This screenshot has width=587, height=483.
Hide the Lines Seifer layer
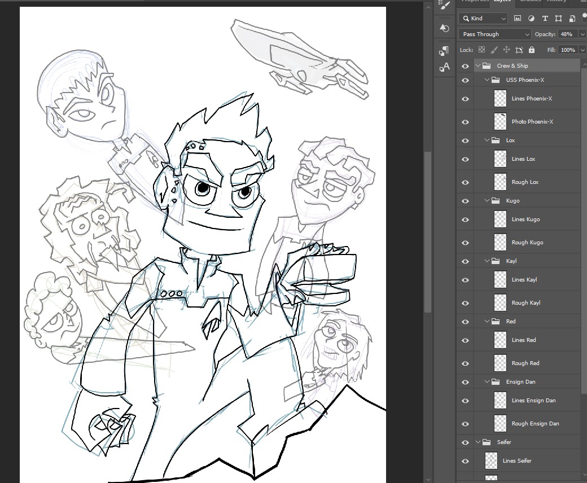465,460
